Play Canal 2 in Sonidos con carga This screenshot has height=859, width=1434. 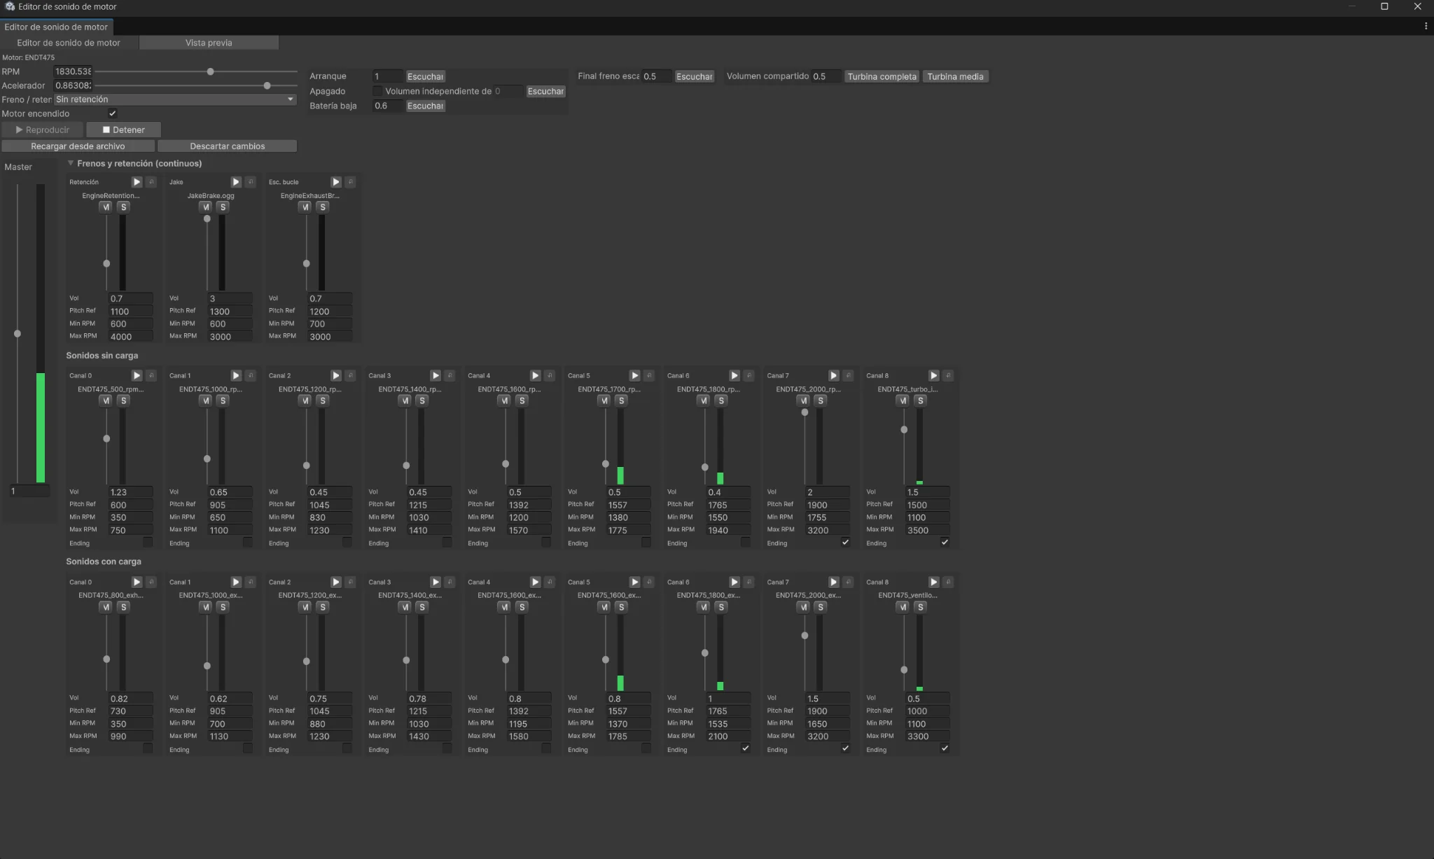click(x=336, y=582)
